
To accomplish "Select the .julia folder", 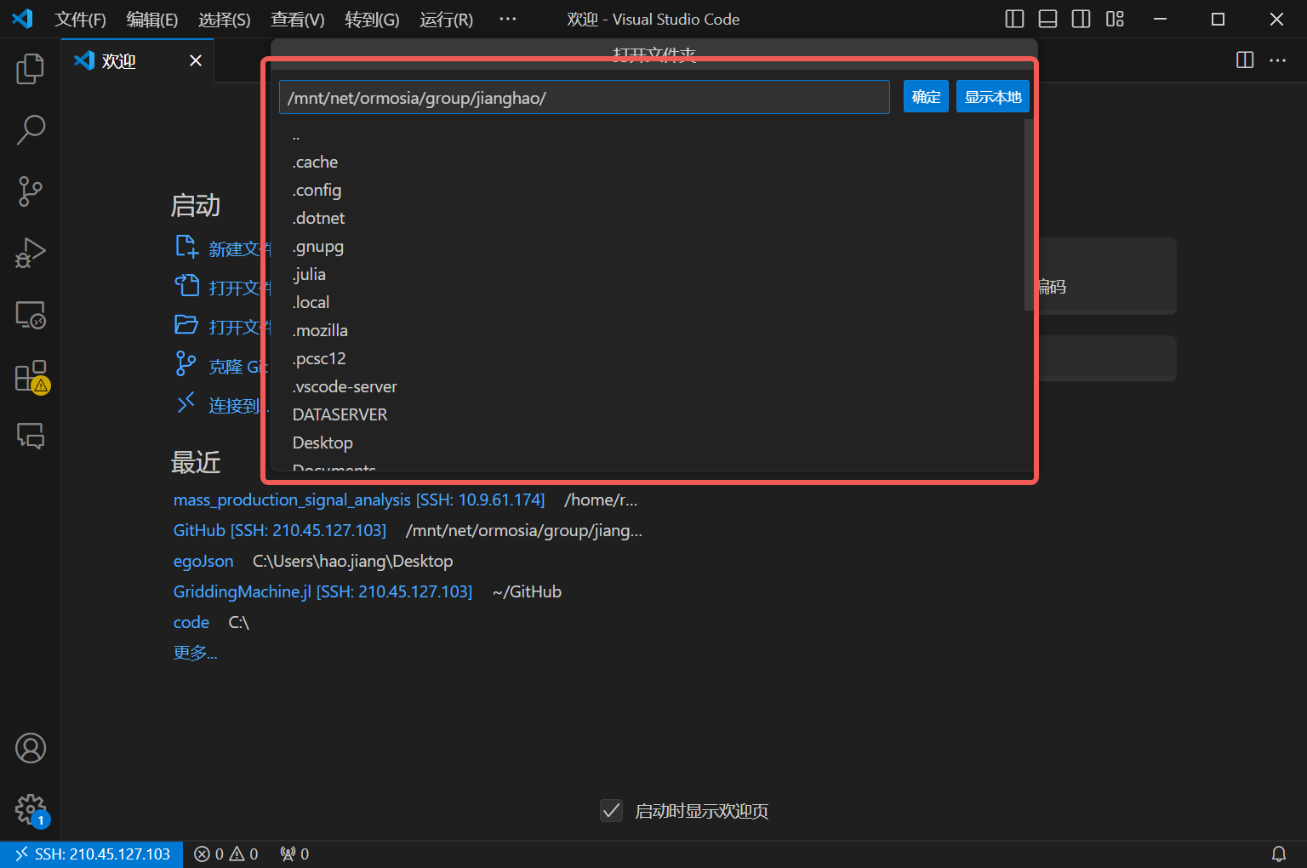I will tap(648, 274).
